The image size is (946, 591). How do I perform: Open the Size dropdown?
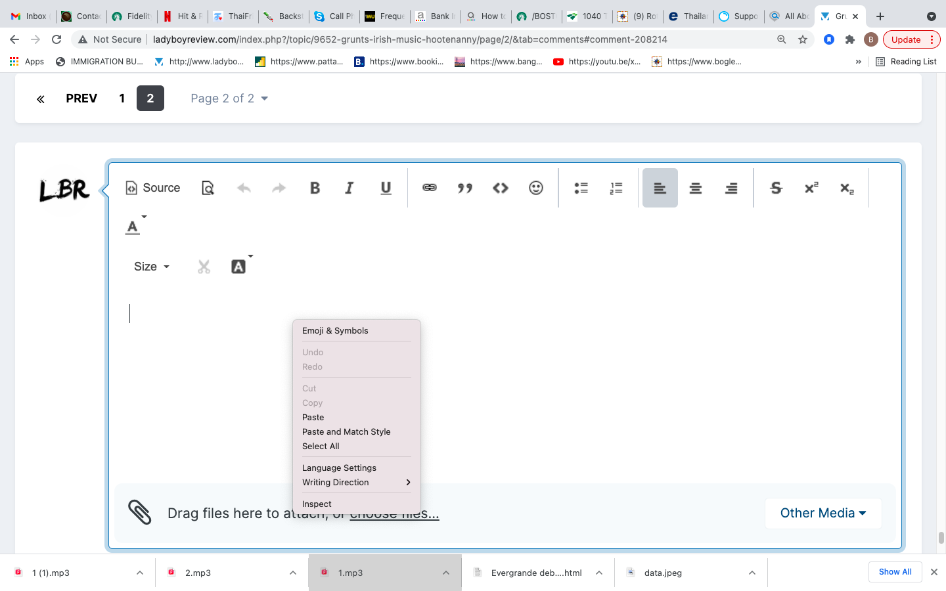click(152, 267)
